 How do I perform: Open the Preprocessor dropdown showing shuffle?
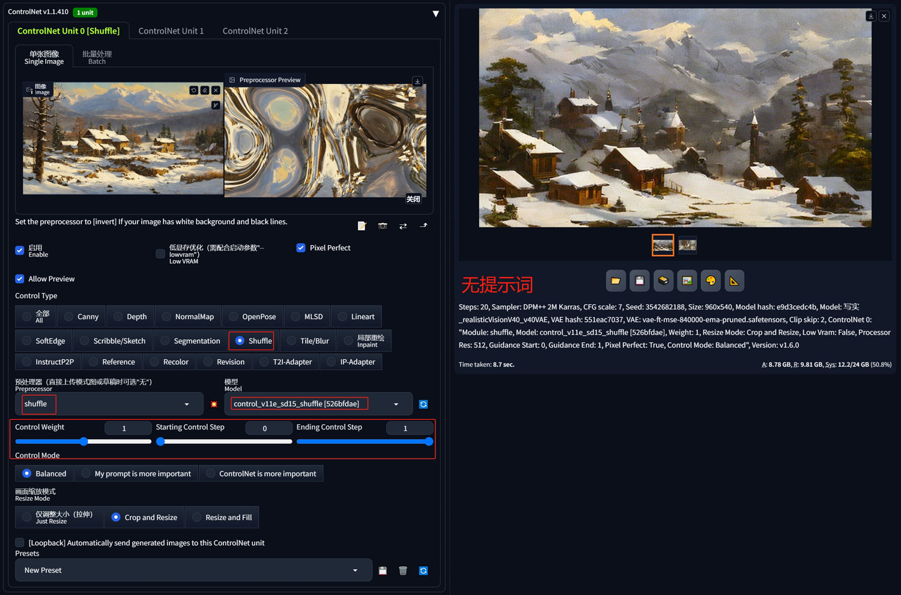coord(109,404)
